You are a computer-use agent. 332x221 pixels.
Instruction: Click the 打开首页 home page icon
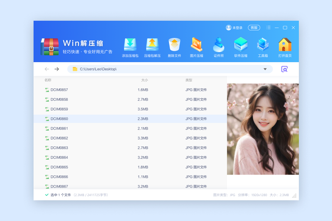285,46
